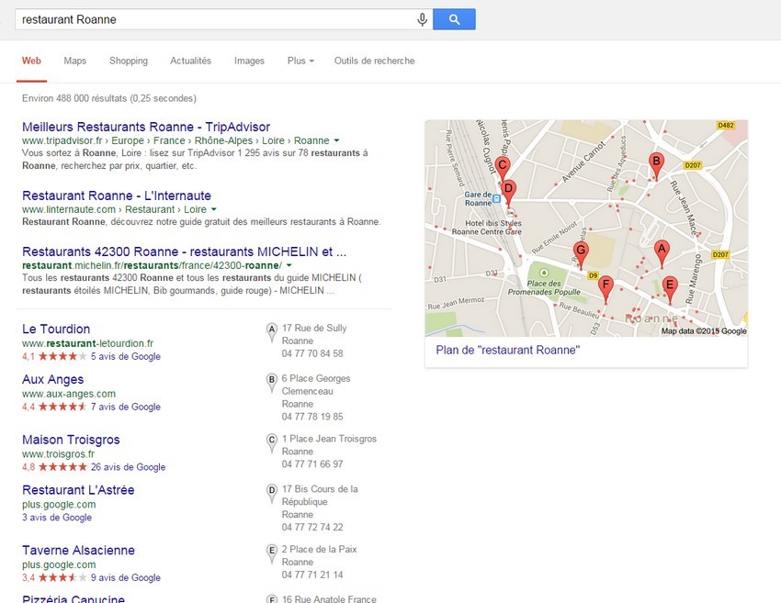Switch to the Shopping tab
Image resolution: width=781 pixels, height=603 pixels.
[x=129, y=61]
